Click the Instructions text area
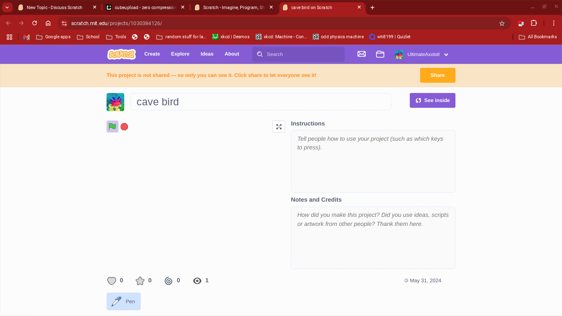562x316 pixels. pos(373,161)
